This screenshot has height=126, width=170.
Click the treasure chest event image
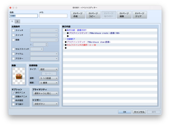coord(19,76)
